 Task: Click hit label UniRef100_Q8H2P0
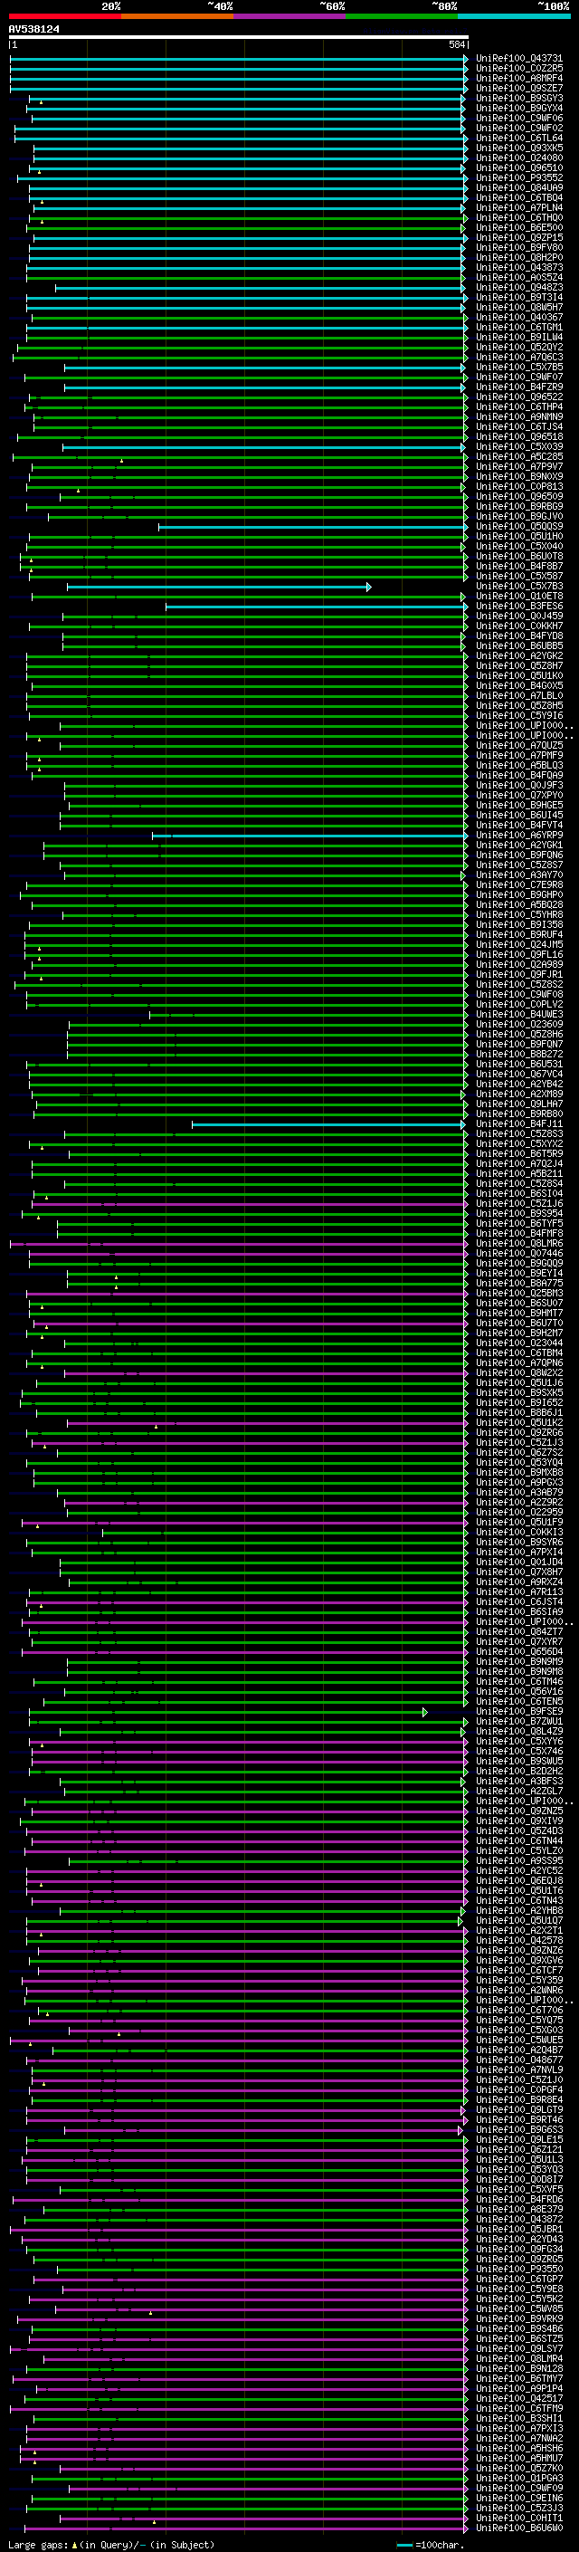tap(518, 258)
